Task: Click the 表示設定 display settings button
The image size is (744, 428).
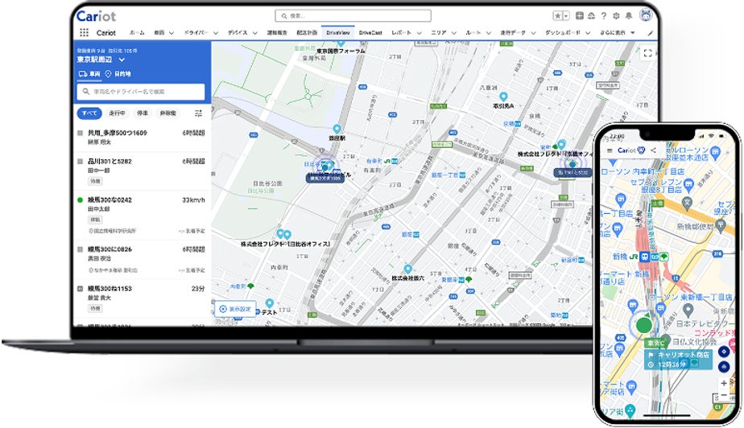Action: coord(235,309)
